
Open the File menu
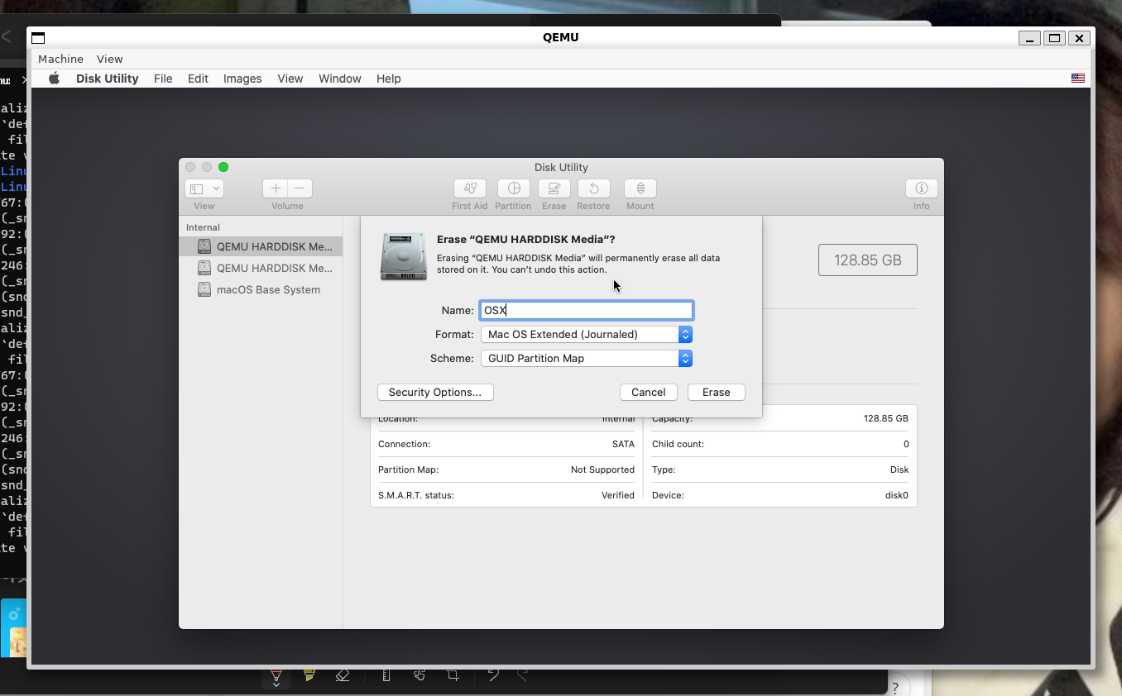(x=163, y=79)
